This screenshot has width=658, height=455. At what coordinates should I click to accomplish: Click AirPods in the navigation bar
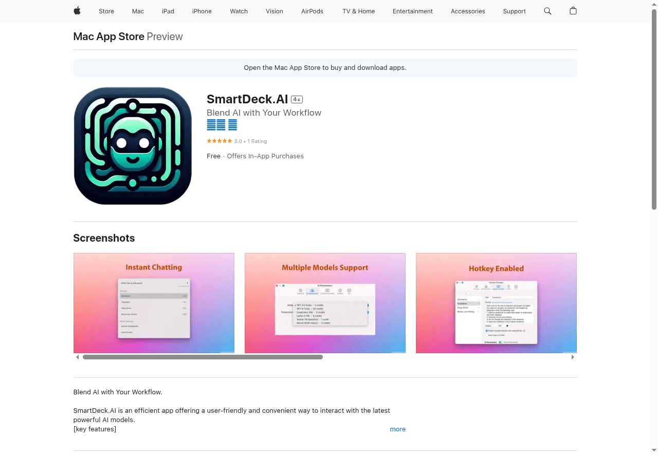point(312,11)
